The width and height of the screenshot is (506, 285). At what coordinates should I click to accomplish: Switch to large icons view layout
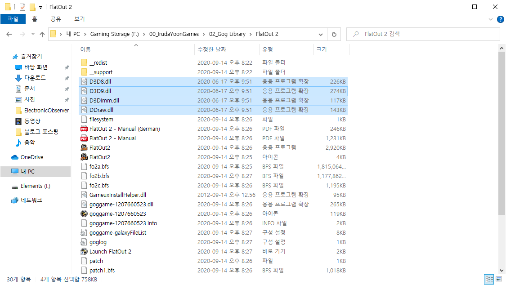[499, 279]
